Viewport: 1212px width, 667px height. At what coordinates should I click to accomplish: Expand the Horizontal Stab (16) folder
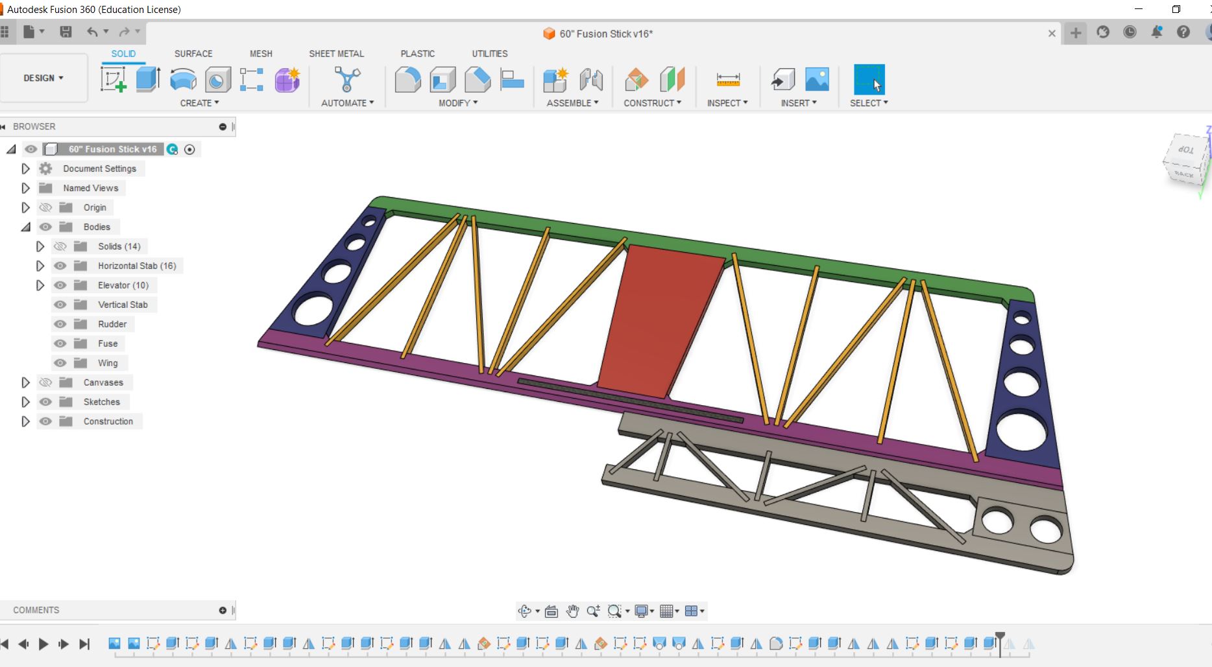point(40,266)
